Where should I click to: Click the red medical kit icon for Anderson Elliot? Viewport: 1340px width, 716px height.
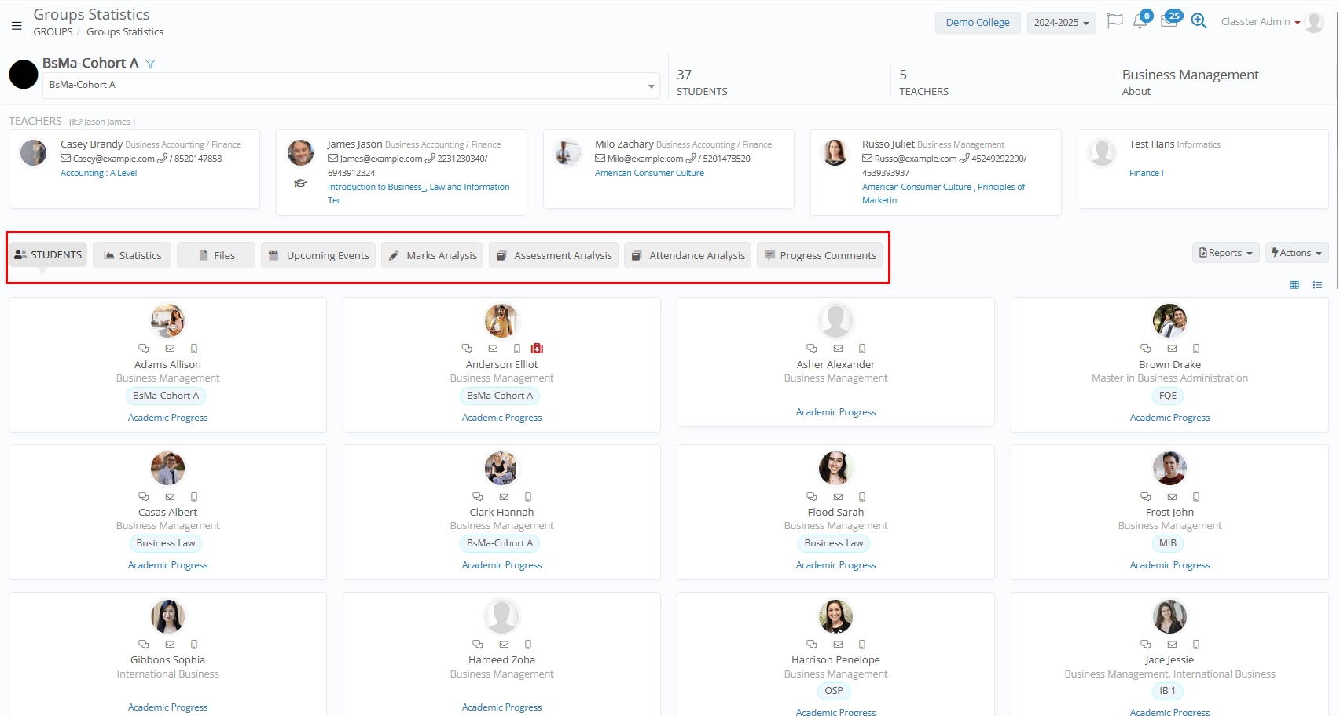(x=538, y=349)
